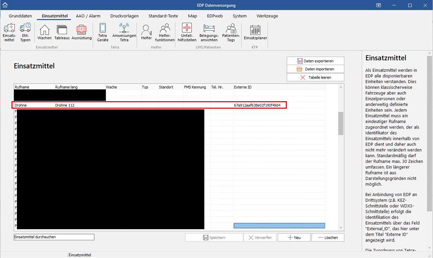This screenshot has height=258, width=433.
Task: Click the EM-Typen icon
Action: [x=25, y=33]
